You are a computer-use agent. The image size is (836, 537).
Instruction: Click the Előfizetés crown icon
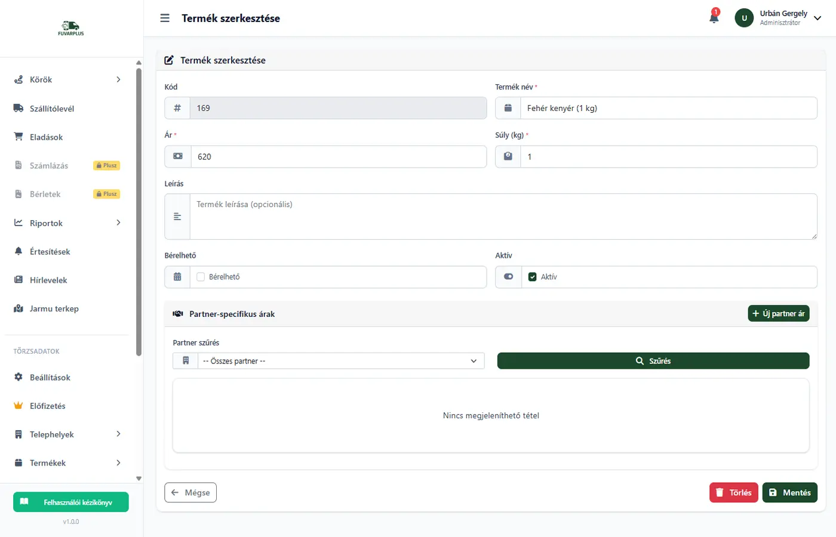(x=19, y=406)
